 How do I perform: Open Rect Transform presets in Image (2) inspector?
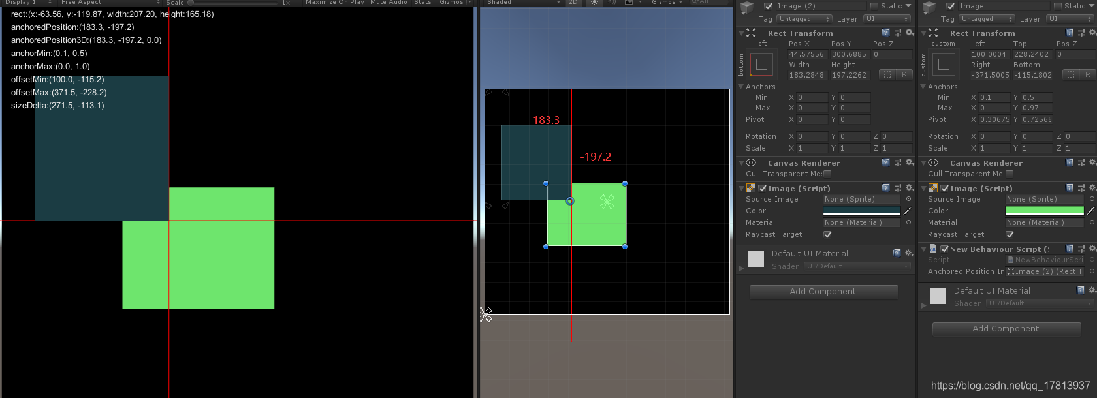[898, 33]
